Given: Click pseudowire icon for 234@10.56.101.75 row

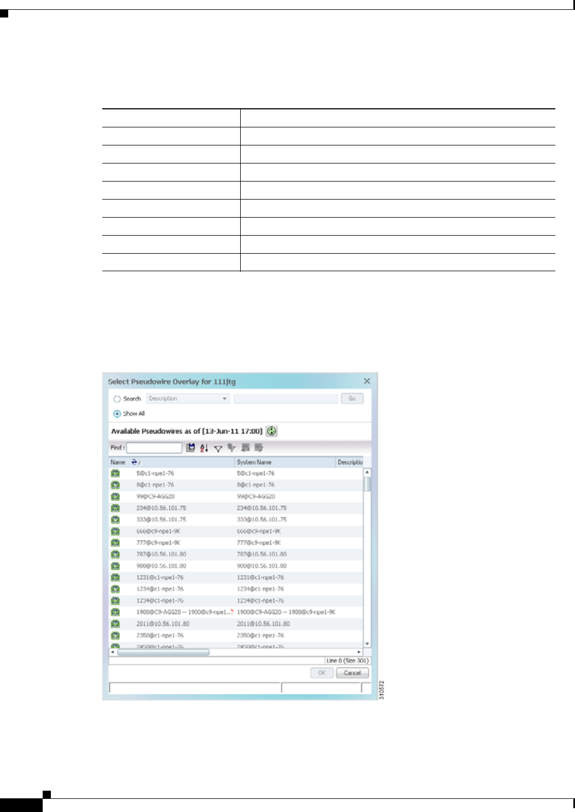Looking at the screenshot, I should tap(115, 508).
